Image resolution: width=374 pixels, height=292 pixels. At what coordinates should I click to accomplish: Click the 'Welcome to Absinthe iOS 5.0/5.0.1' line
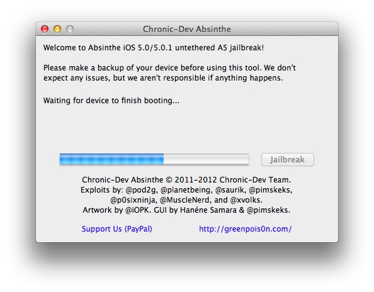(x=154, y=48)
